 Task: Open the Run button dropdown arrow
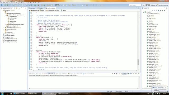pyautogui.click(x=36, y=5)
